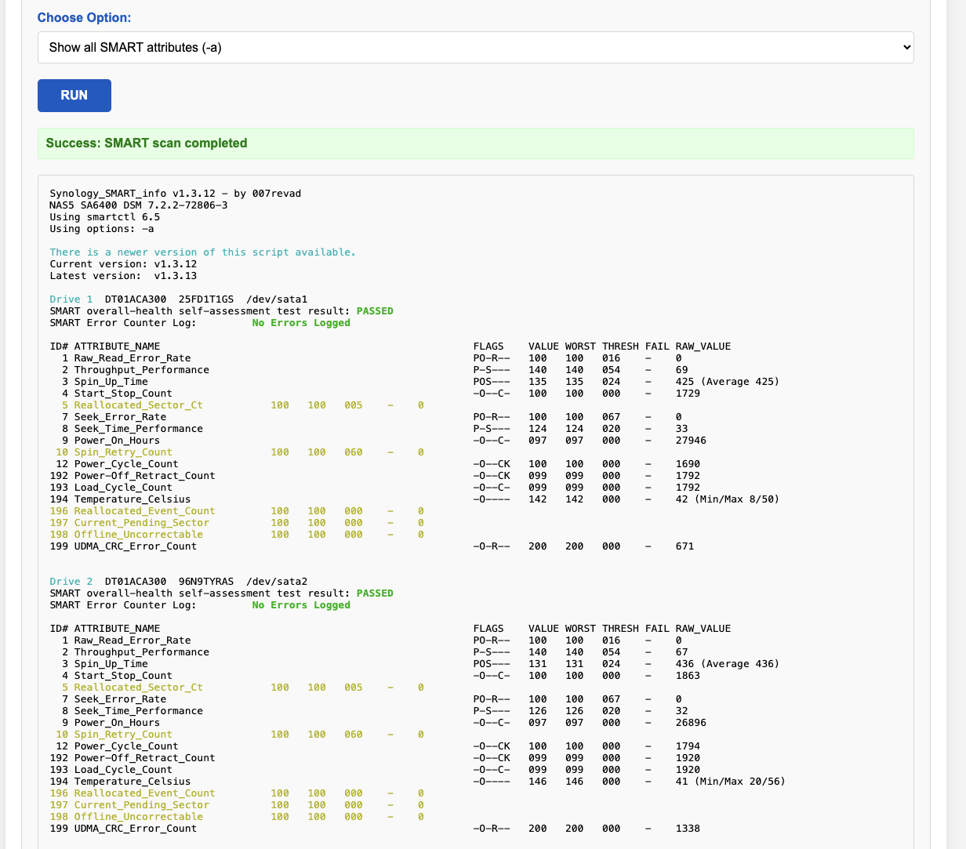Click the newer version available notice
The image size is (966, 849).
(203, 252)
